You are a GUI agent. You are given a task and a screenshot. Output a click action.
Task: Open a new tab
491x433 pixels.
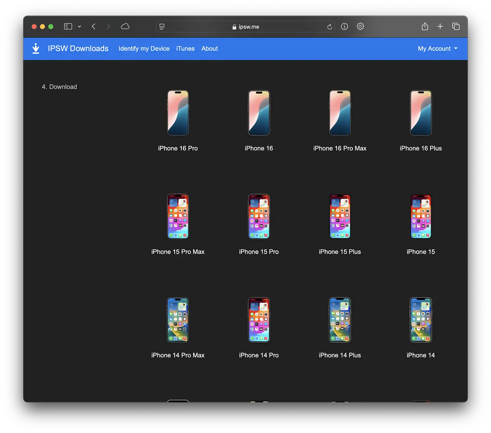click(x=440, y=26)
